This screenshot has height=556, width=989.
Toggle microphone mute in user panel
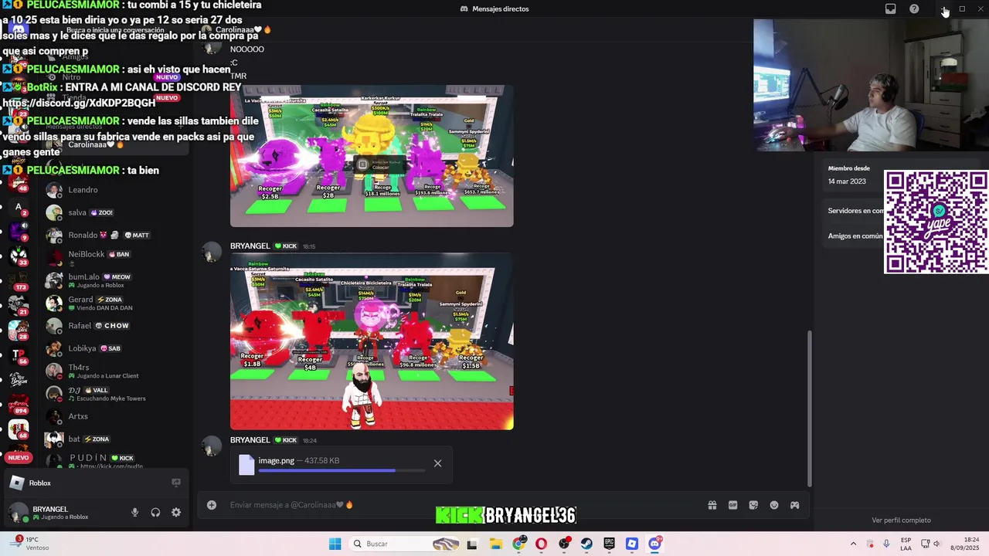134,512
